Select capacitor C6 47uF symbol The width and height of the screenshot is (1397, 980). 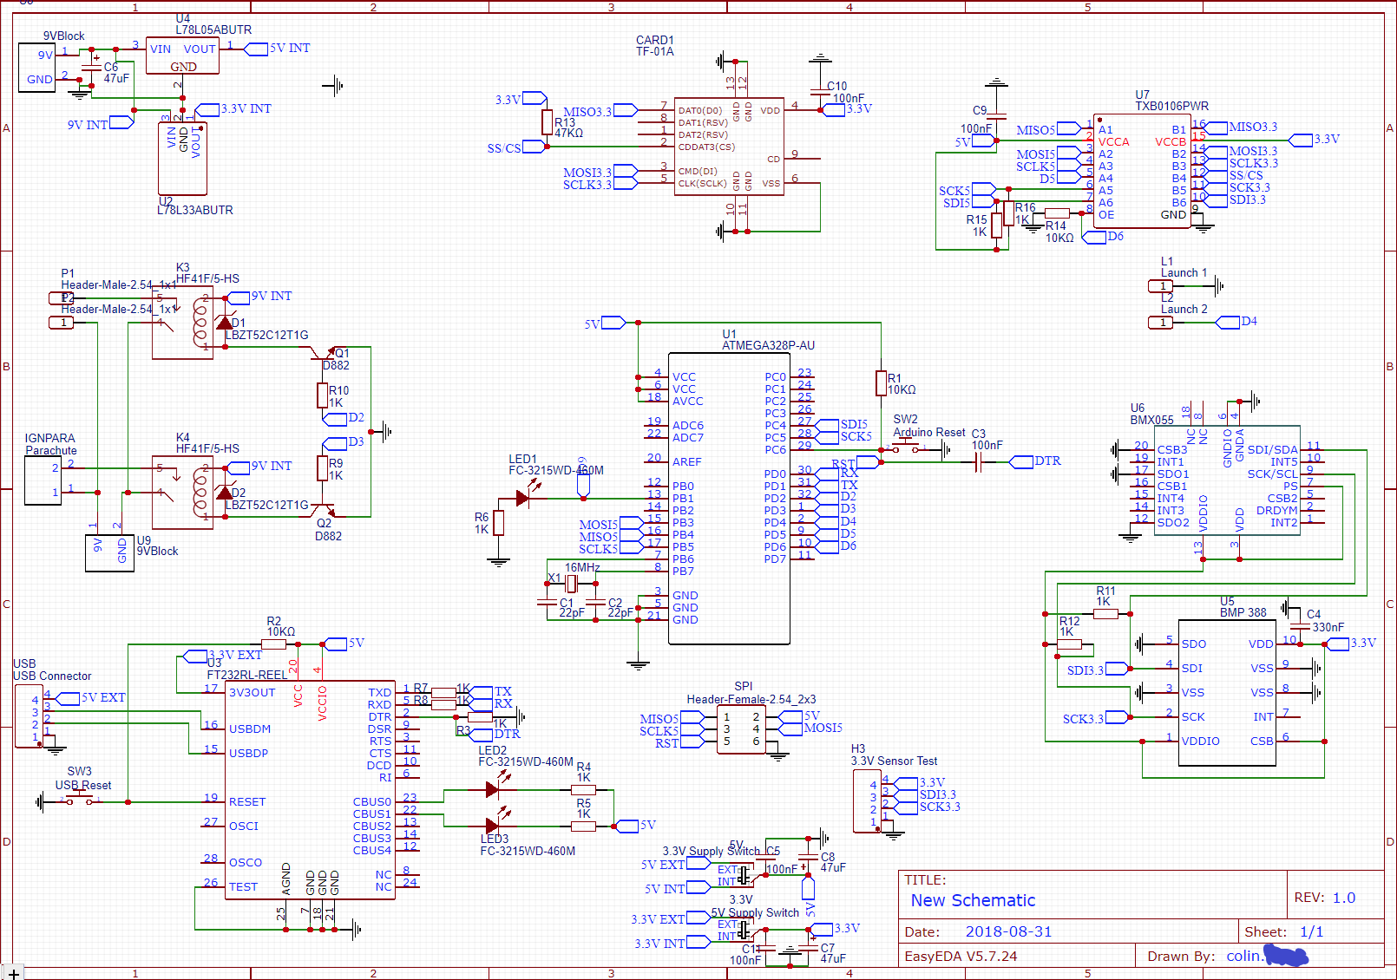click(90, 67)
